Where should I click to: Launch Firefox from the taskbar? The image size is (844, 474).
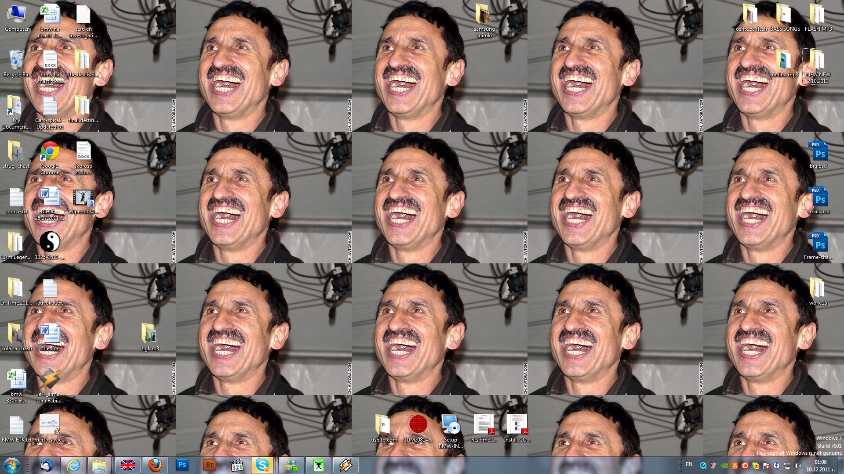155,465
